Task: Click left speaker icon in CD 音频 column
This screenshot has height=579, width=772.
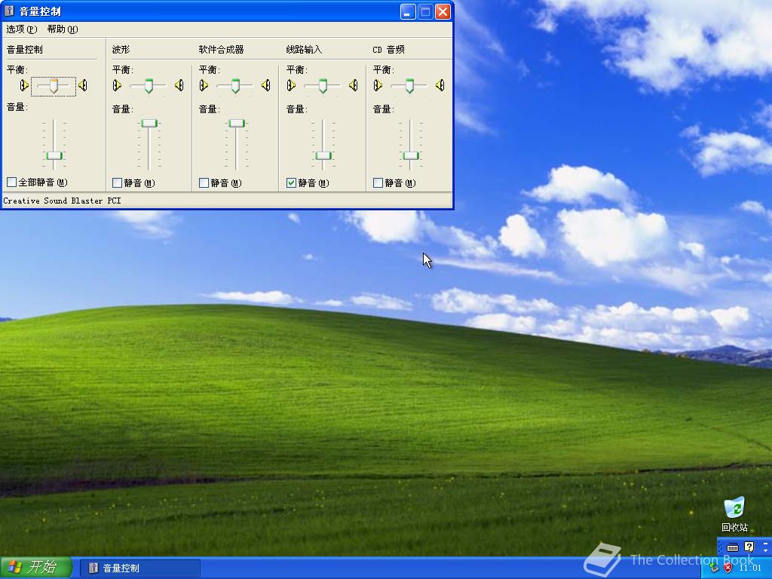Action: click(378, 86)
